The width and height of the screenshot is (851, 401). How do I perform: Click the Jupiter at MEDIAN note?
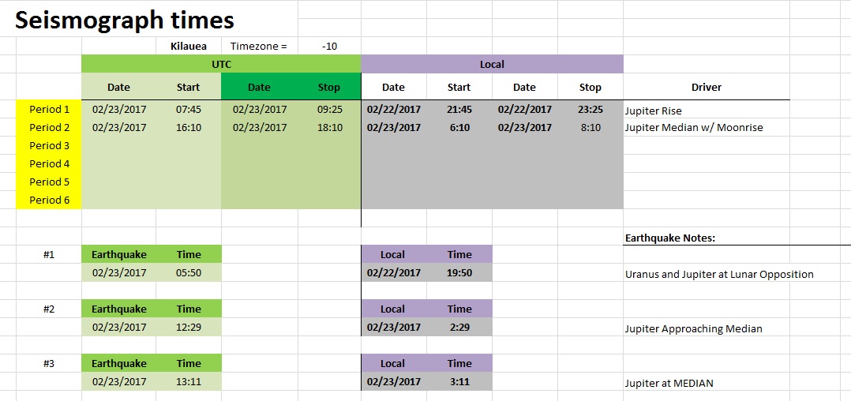669,384
